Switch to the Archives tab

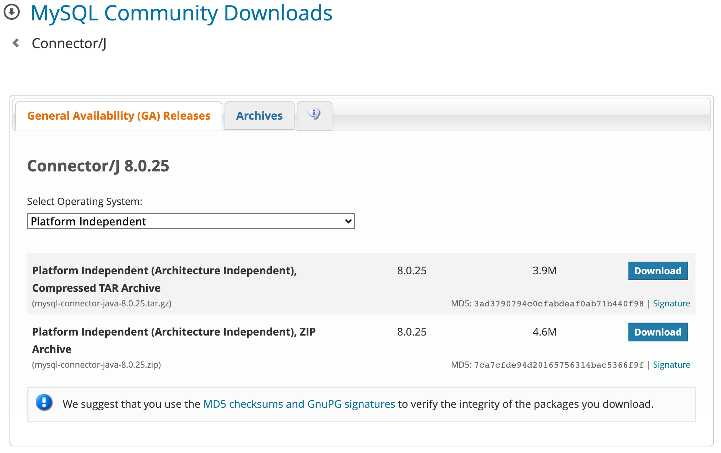pyautogui.click(x=259, y=116)
